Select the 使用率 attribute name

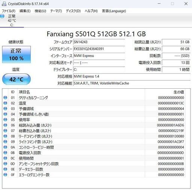(x=24, y=120)
